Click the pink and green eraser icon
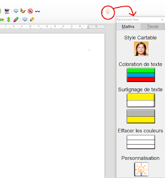Screen dimensions: 165x178 pos(16,20)
